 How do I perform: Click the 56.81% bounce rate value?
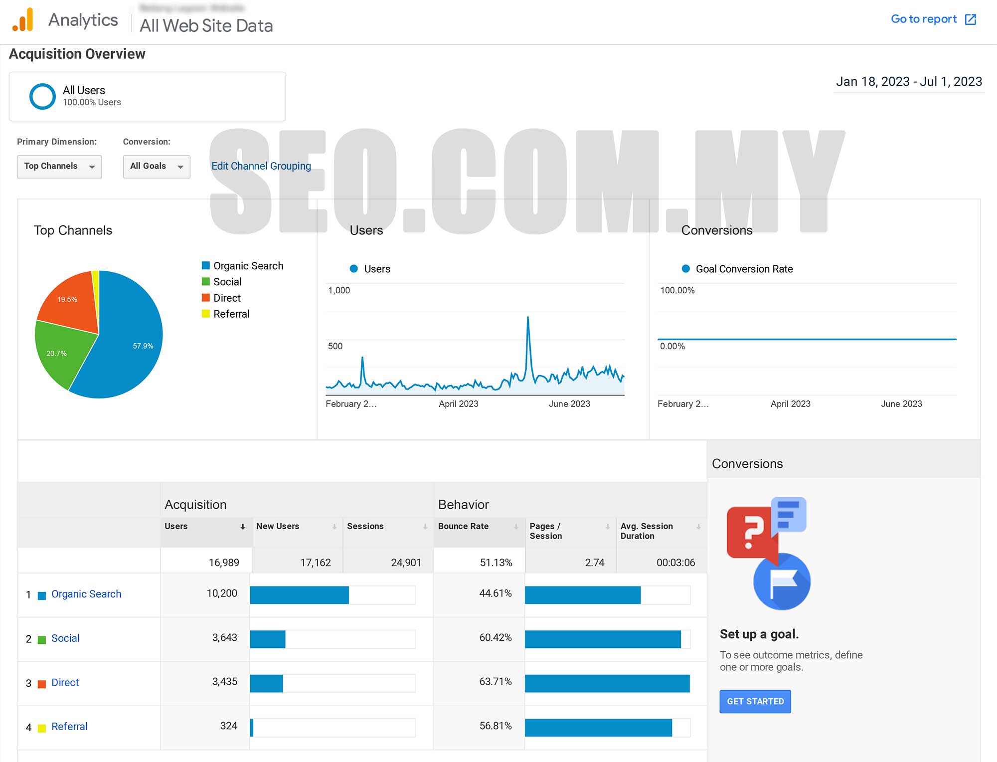click(496, 726)
